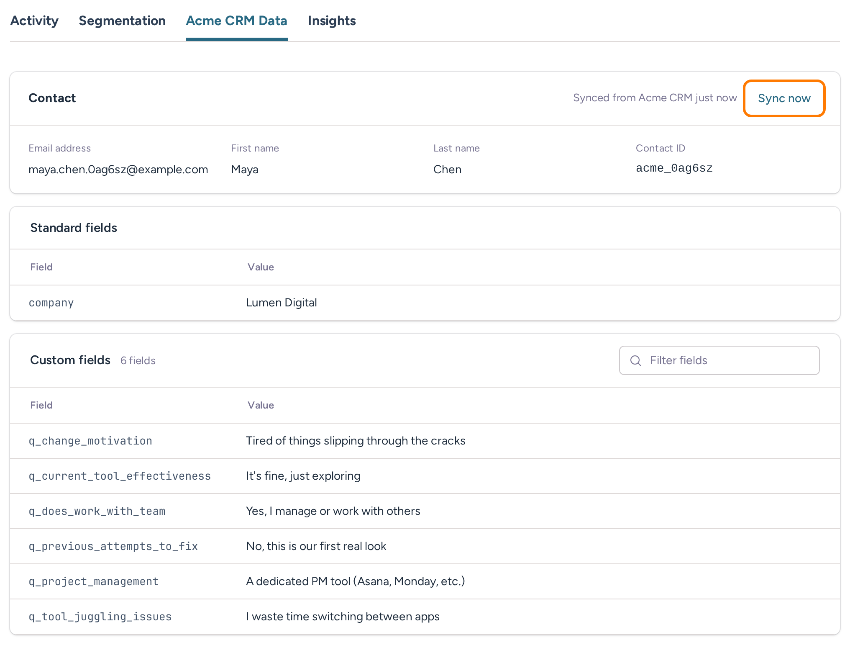Click the Email address label
The width and height of the screenshot is (850, 658).
59,148
